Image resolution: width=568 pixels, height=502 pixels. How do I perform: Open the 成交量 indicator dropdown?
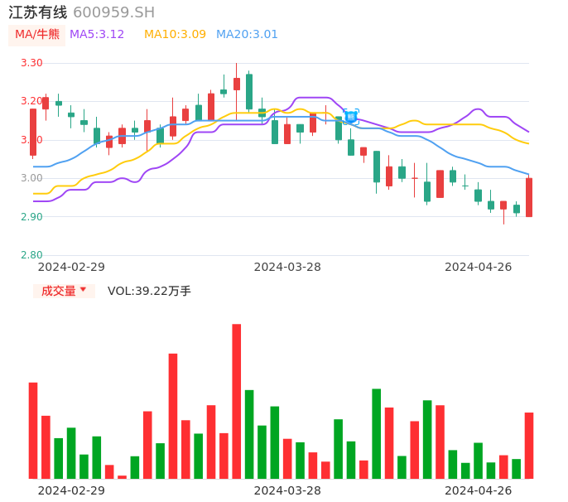64,291
